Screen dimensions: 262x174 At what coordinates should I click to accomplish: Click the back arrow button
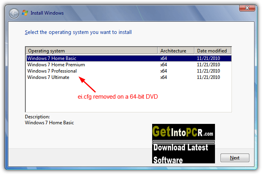tap(14, 13)
